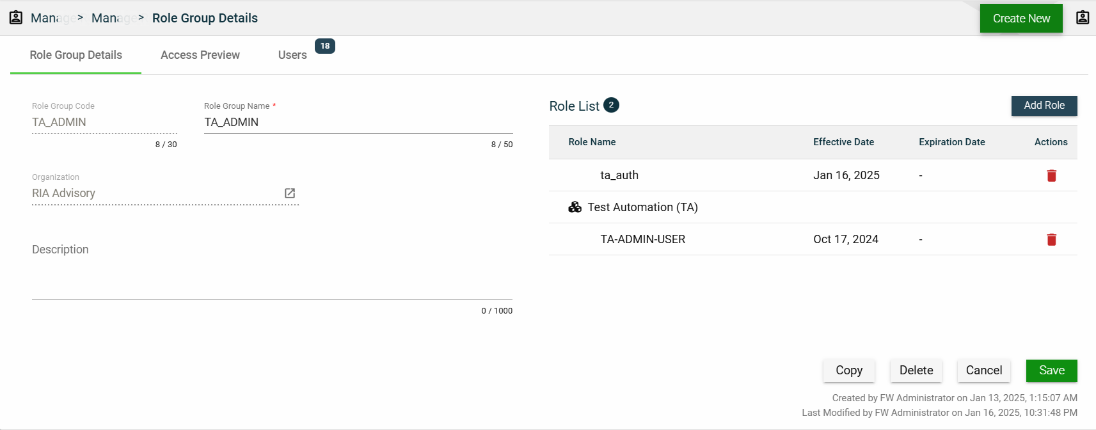Image resolution: width=1096 pixels, height=430 pixels.
Task: Switch to the Access Preview tab
Action: [x=200, y=55]
